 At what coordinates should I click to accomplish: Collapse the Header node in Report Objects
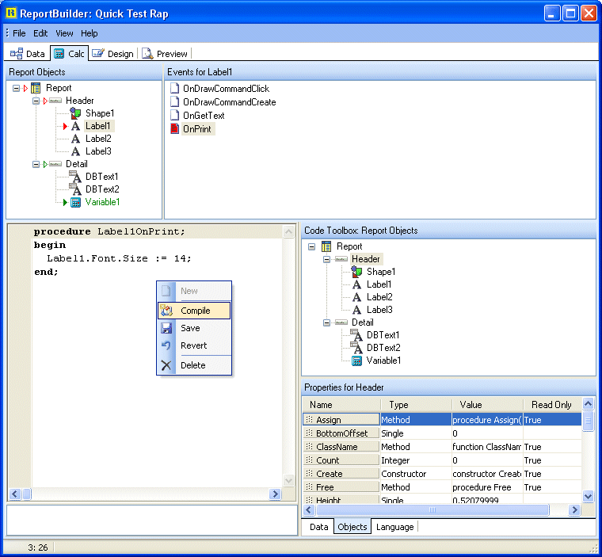(36, 101)
